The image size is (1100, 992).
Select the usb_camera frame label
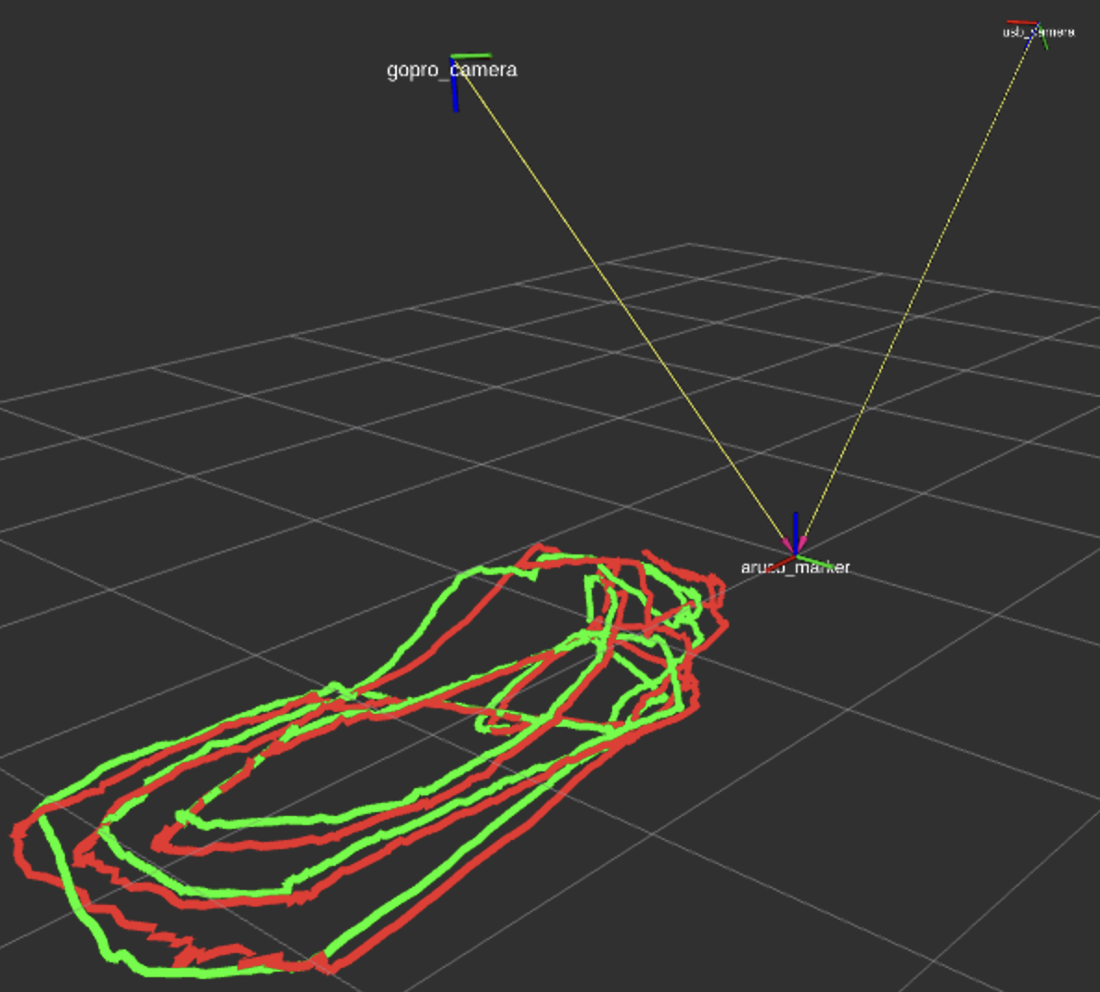[1038, 32]
